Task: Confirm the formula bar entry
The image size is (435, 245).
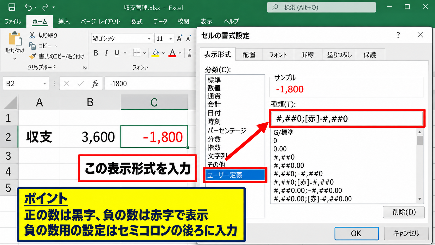Action: (81, 84)
